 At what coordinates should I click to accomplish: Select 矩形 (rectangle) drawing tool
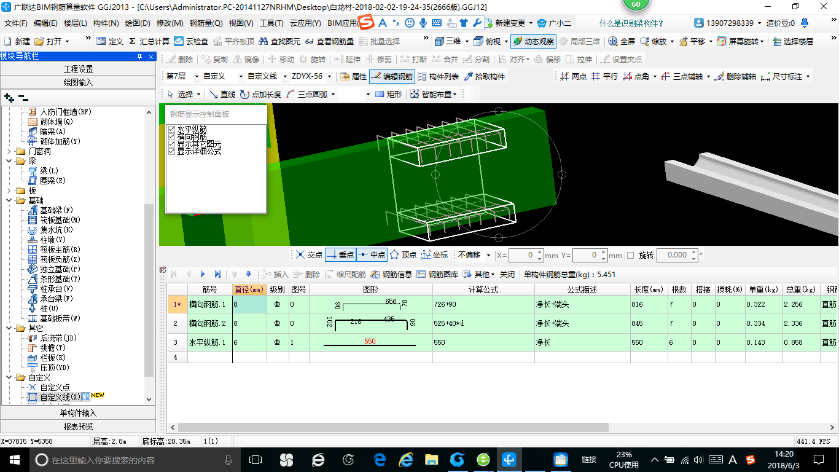[x=388, y=94]
